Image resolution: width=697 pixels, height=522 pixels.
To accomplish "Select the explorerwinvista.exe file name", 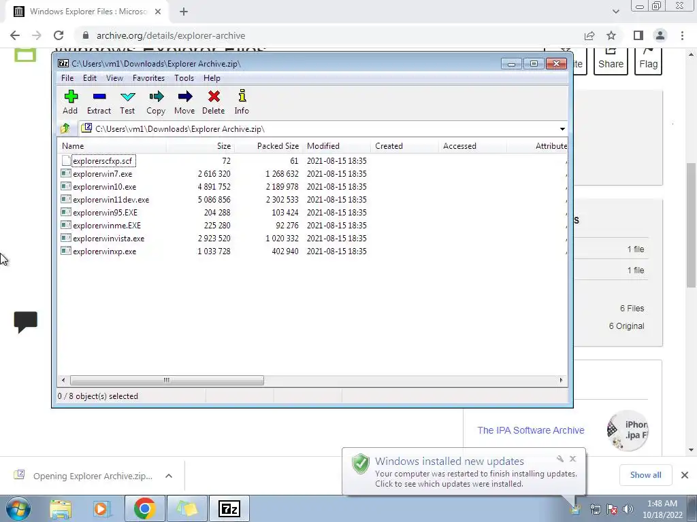I will pos(108,239).
